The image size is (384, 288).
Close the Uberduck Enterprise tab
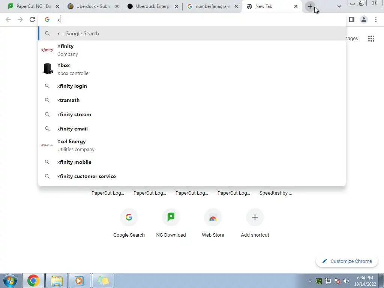177,6
